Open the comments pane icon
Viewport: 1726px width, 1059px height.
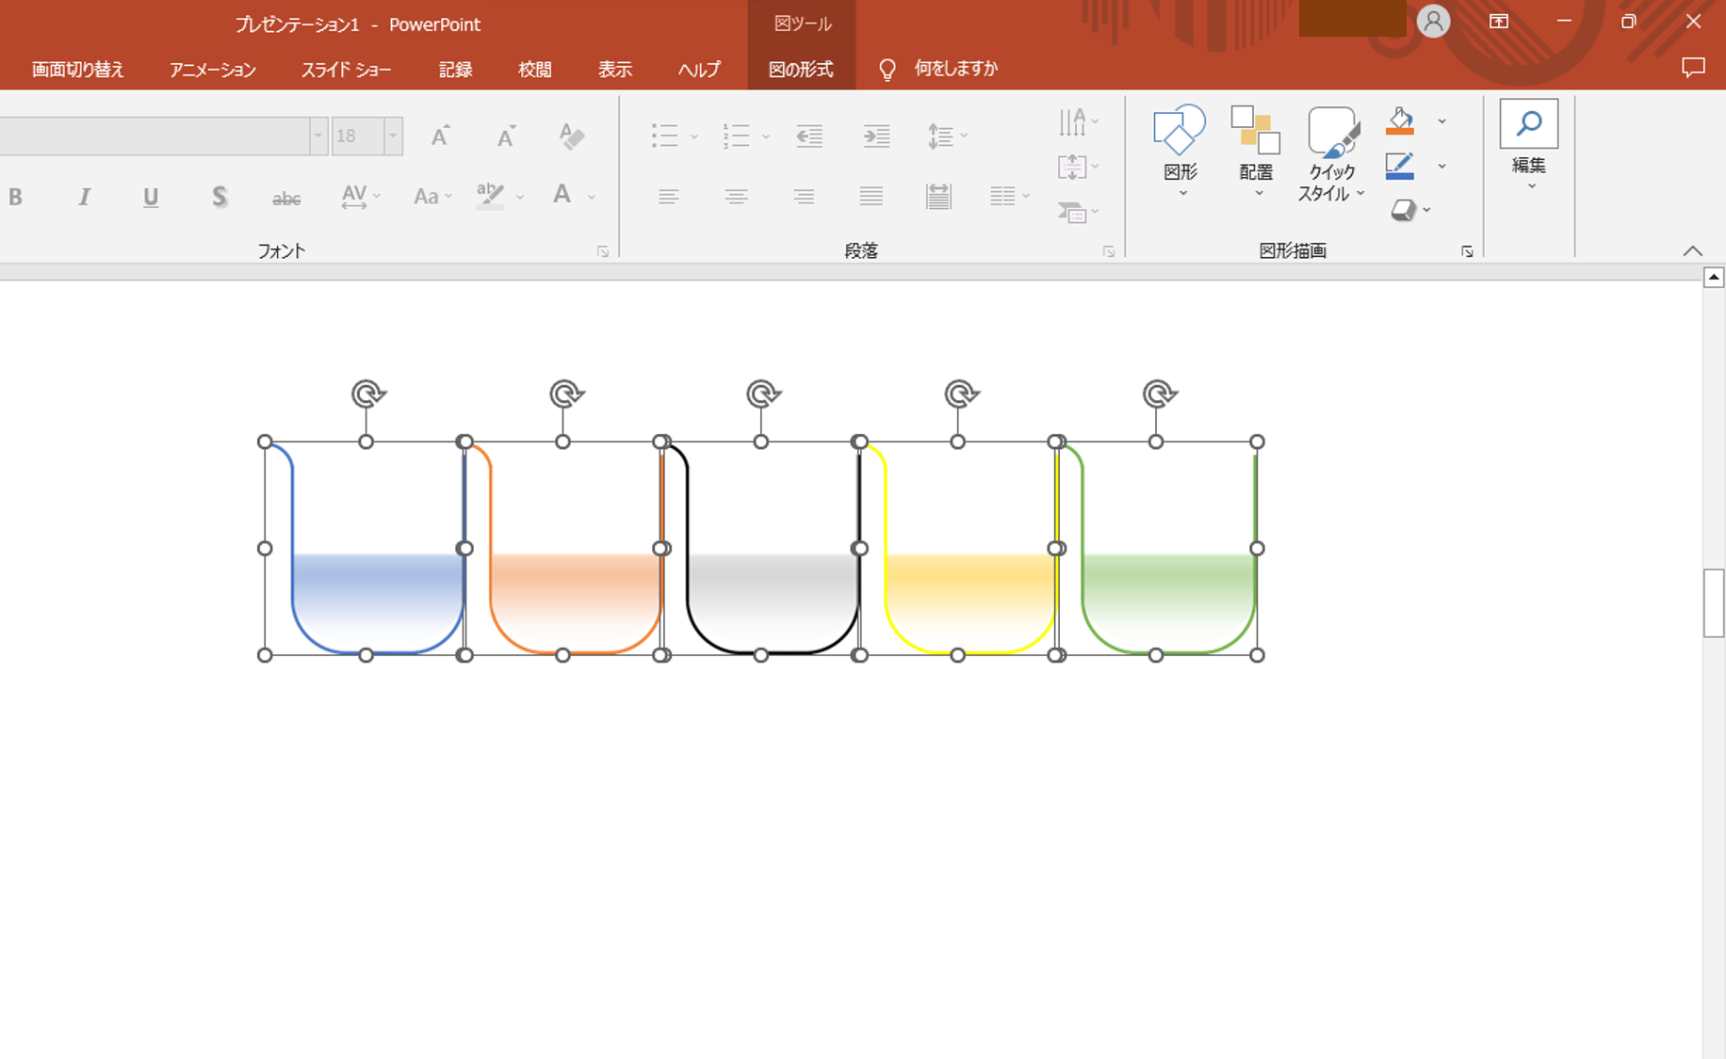pyautogui.click(x=1693, y=68)
